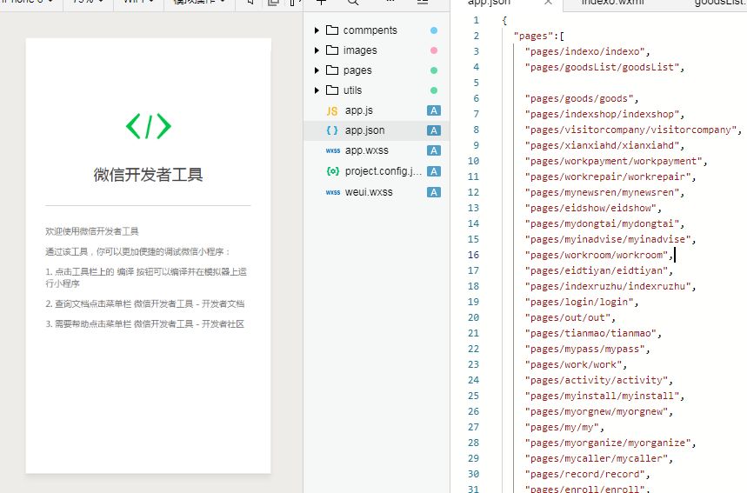Open weui.wxss in the file tree
This screenshot has height=493, width=747.
pos(369,192)
